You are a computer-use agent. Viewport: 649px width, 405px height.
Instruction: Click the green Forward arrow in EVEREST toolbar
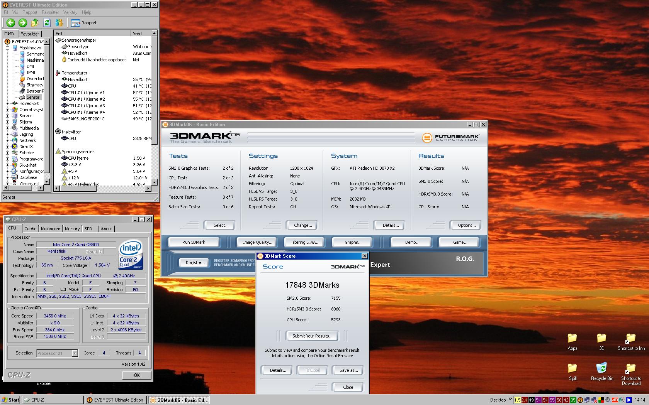pos(22,23)
